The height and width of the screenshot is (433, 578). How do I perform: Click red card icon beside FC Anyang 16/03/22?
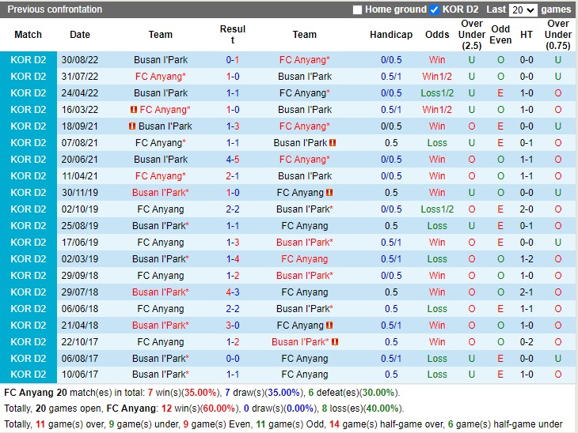point(134,110)
